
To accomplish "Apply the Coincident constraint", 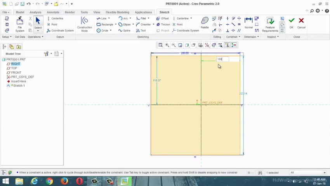I will 233,31.
